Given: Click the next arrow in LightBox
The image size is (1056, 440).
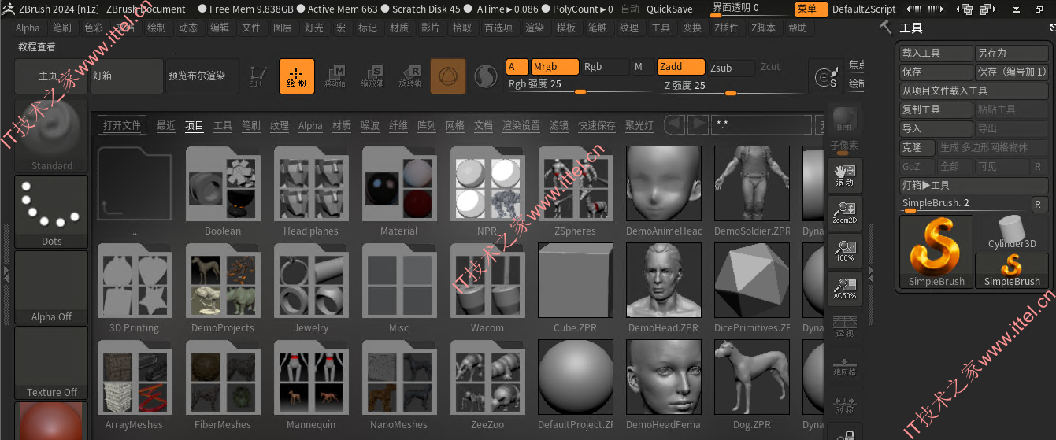Looking at the screenshot, I should click(x=698, y=124).
